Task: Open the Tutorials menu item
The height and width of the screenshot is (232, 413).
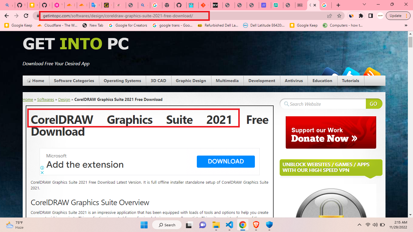Action: pyautogui.click(x=350, y=81)
